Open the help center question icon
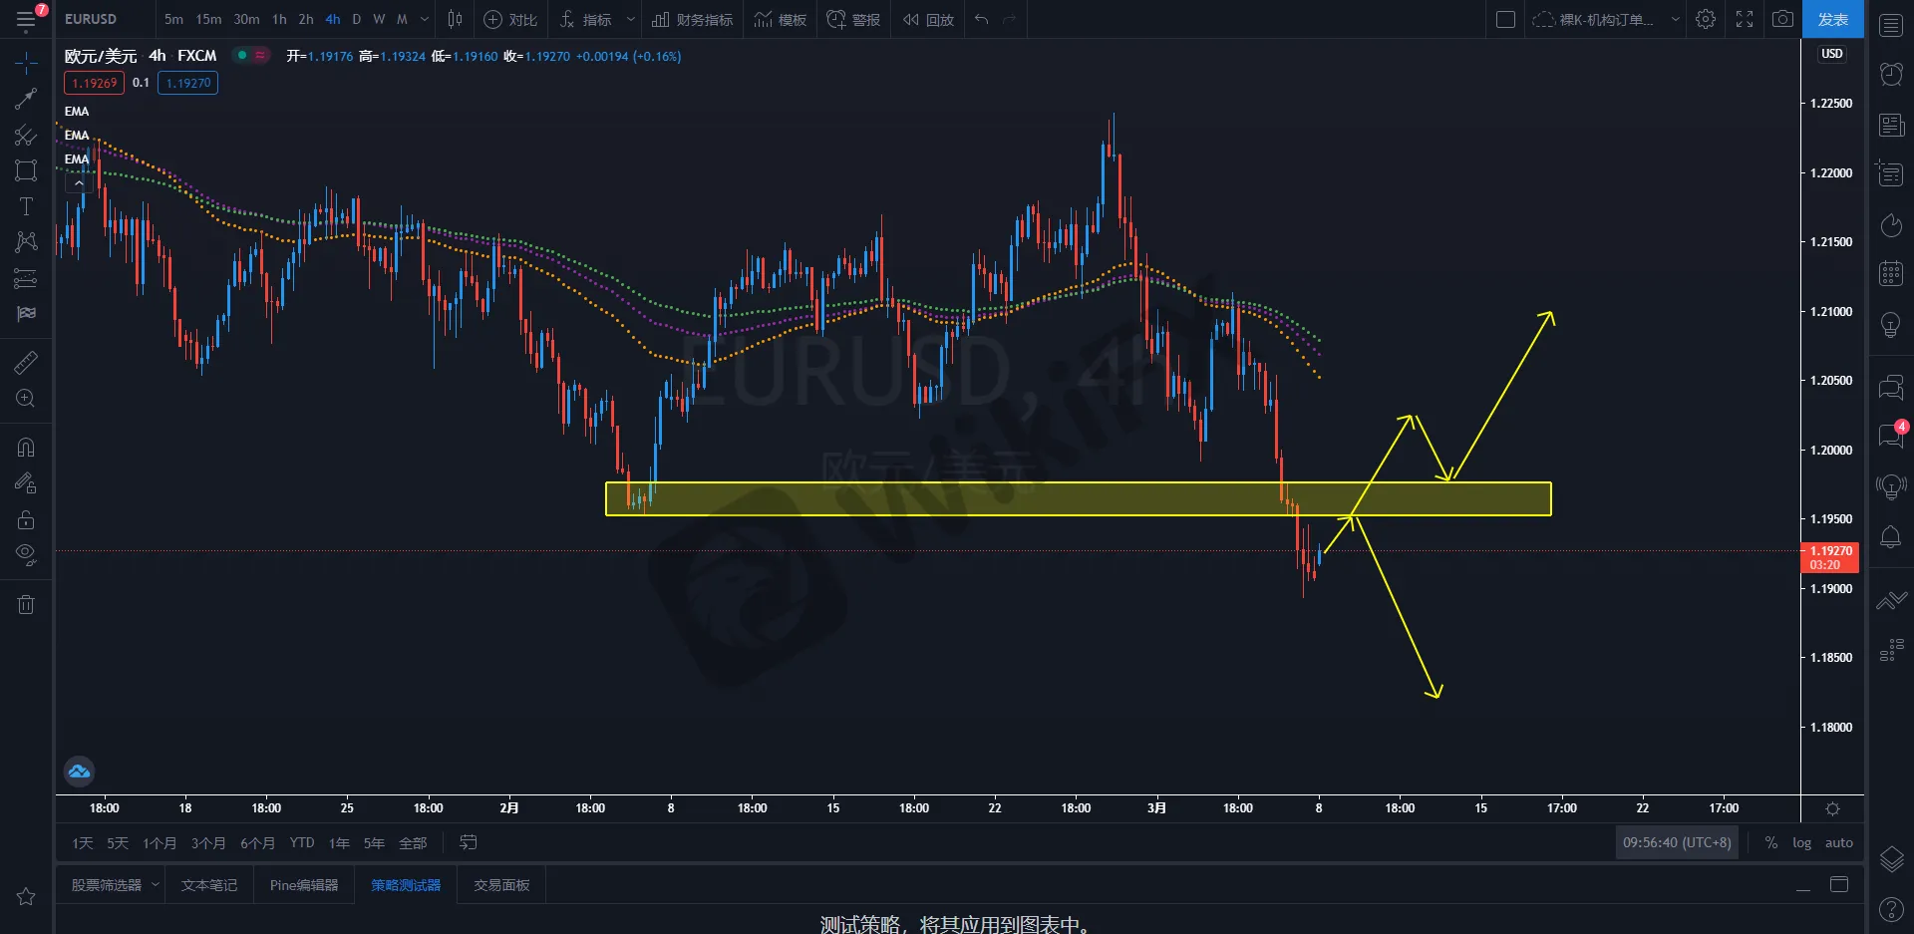Viewport: 1914px width, 934px height. [x=1891, y=909]
